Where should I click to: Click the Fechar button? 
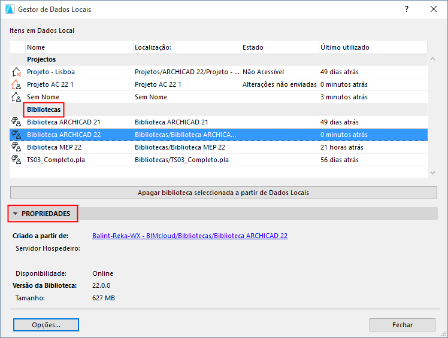pos(402,325)
